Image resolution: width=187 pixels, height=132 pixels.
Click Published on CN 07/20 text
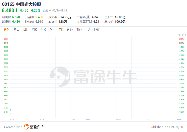click(166, 127)
